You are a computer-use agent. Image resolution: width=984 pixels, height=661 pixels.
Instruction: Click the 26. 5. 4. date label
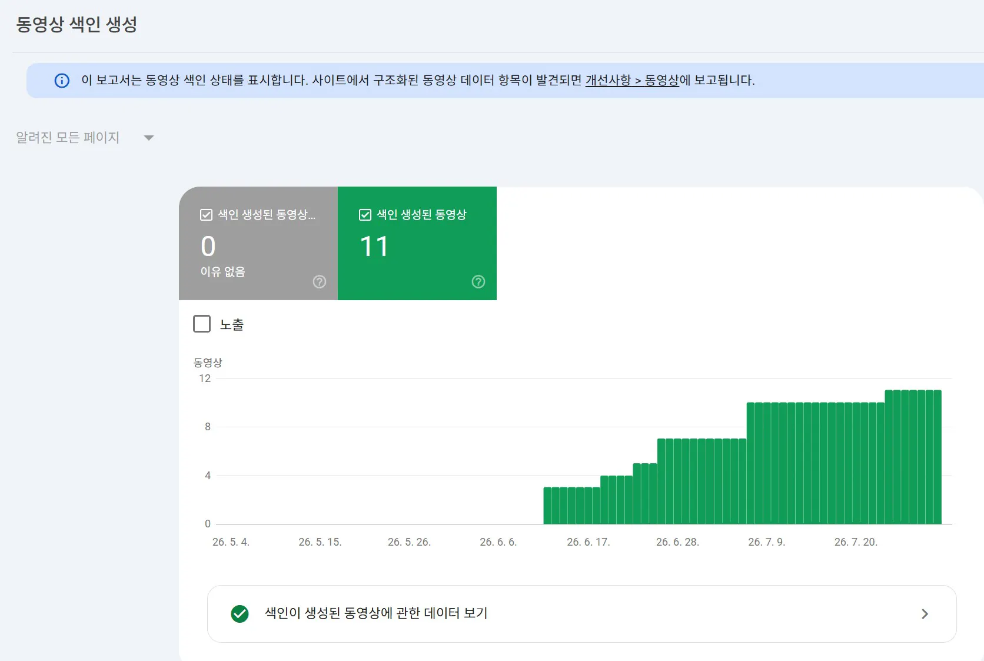[231, 542]
